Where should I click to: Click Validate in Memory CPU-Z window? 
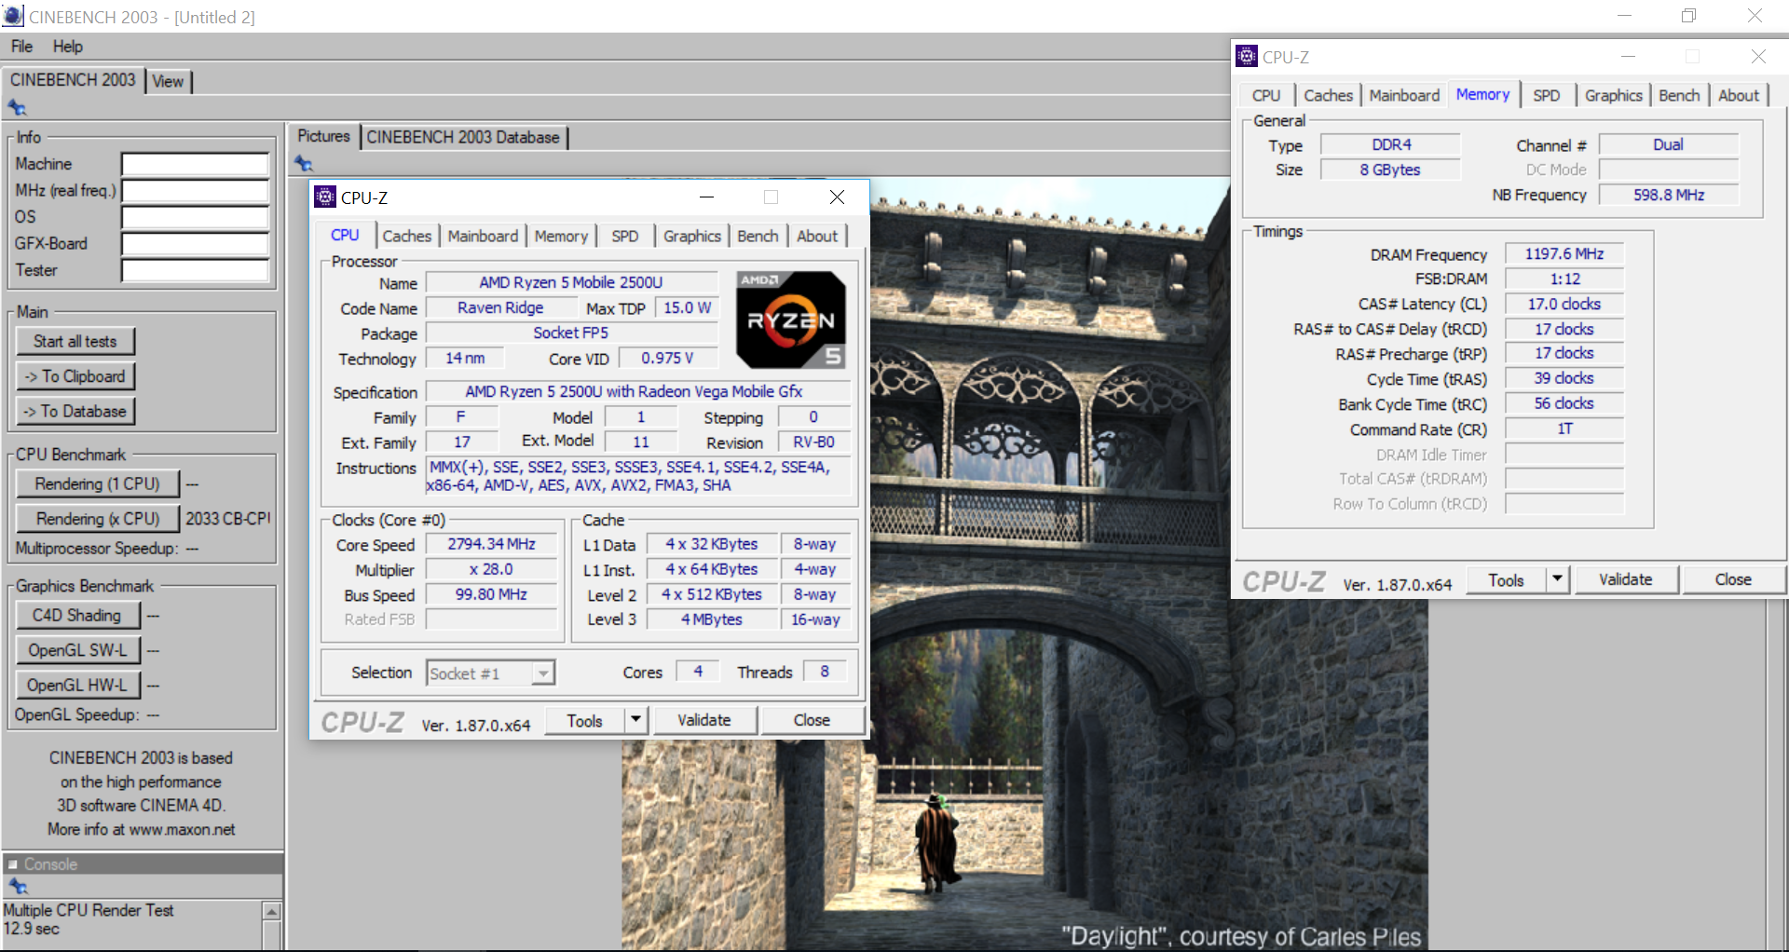point(1626,579)
